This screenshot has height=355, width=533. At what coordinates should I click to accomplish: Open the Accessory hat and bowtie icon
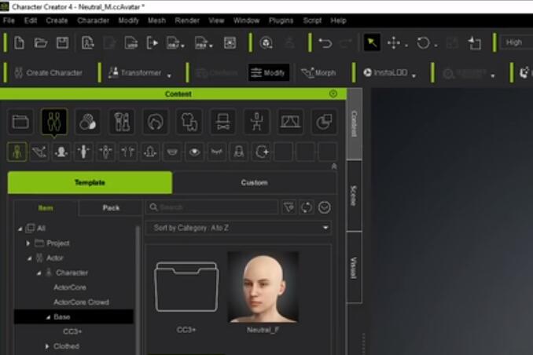point(222,122)
